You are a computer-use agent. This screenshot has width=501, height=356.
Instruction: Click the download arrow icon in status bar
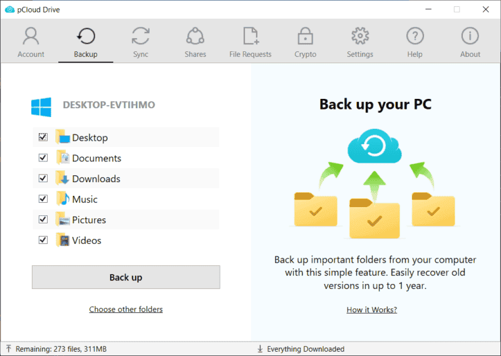pos(260,348)
